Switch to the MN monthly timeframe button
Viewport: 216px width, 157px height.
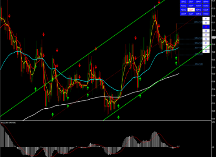pos(206,51)
